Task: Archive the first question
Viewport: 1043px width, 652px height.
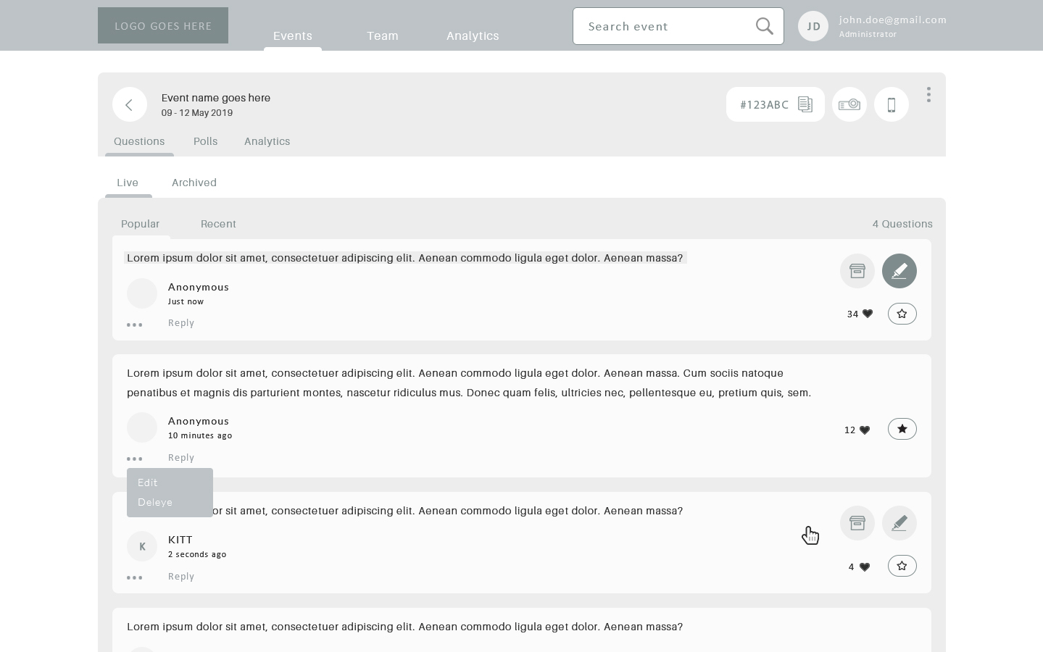Action: (857, 271)
